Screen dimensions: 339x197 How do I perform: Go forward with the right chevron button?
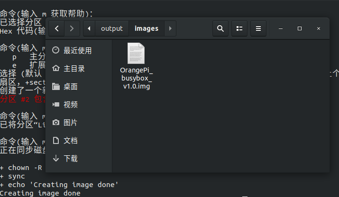click(72, 28)
